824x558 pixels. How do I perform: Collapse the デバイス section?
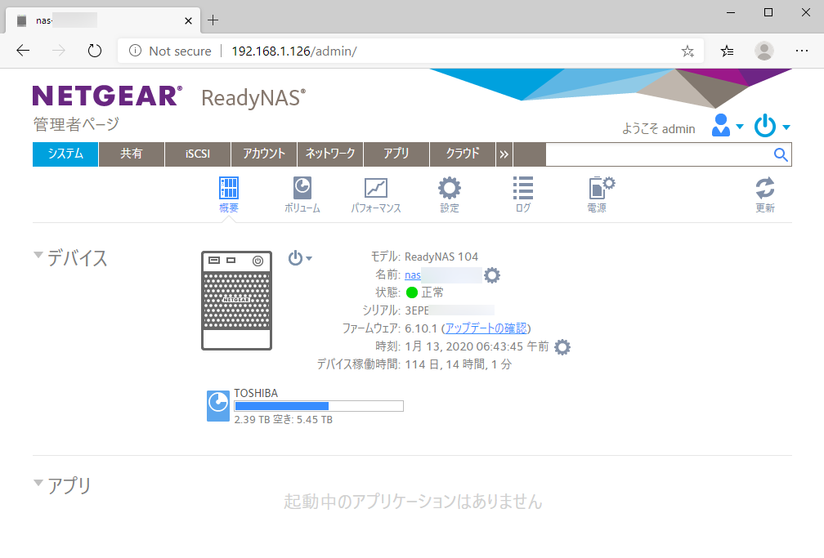click(x=38, y=255)
